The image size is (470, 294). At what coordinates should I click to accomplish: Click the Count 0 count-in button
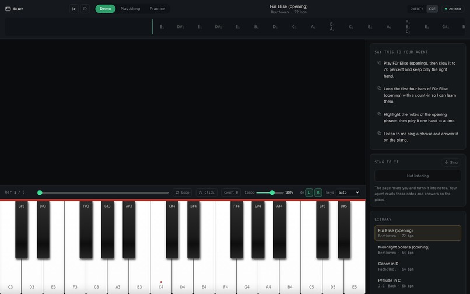(x=231, y=192)
